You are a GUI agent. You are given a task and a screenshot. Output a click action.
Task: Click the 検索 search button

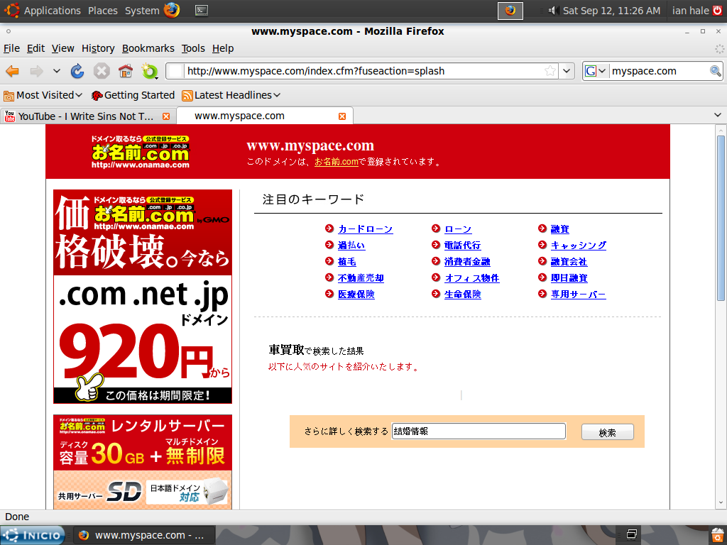[608, 432]
